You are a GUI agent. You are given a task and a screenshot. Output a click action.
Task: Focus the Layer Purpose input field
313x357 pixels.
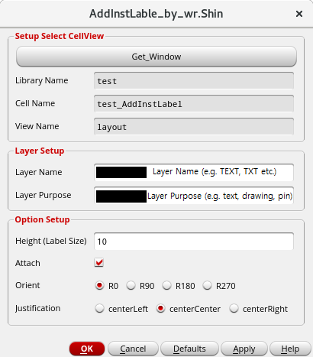194,196
